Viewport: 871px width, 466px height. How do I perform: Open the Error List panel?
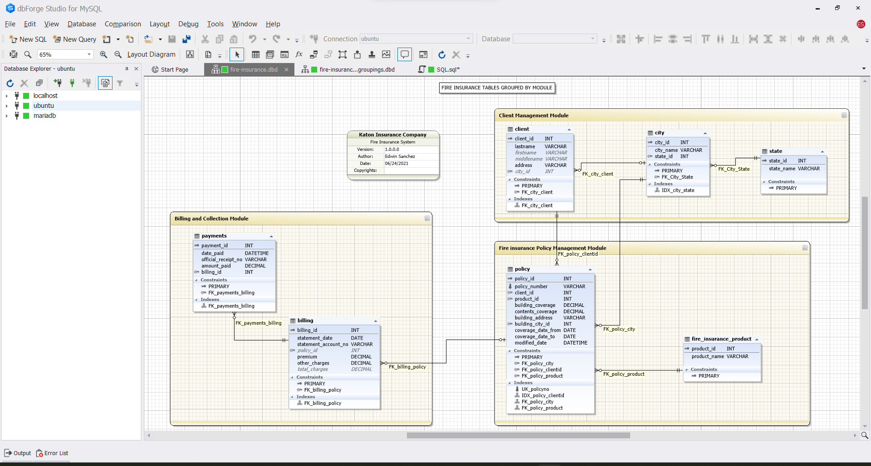tap(52, 453)
